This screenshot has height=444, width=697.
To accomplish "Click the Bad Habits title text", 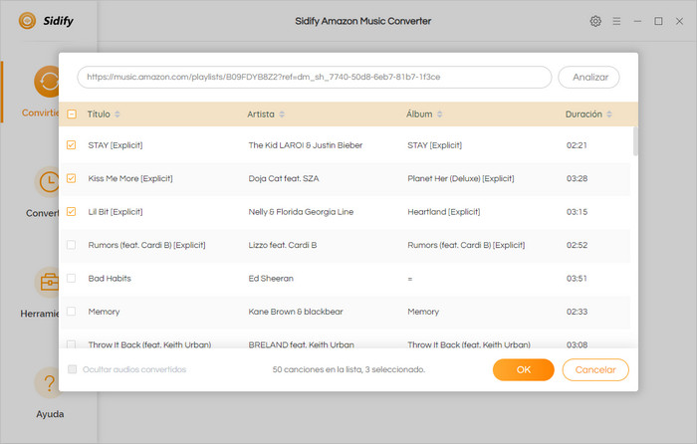I will [110, 279].
